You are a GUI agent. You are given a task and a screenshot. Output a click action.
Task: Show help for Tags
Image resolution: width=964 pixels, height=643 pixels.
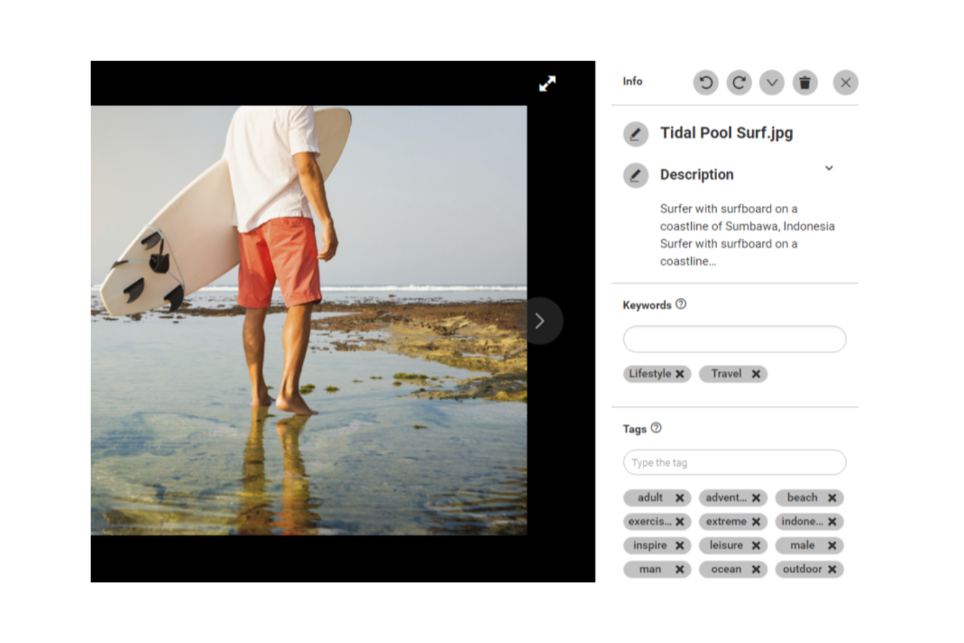coord(656,428)
